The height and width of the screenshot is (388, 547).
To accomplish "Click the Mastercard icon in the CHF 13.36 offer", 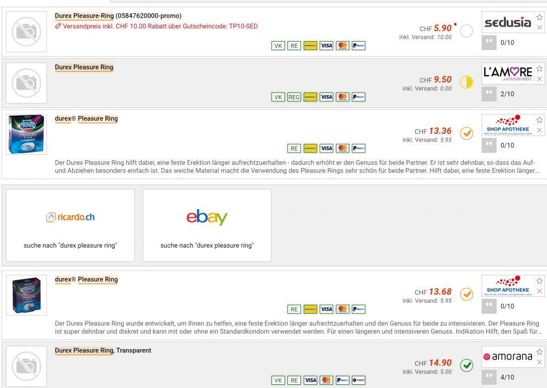I will [x=342, y=148].
